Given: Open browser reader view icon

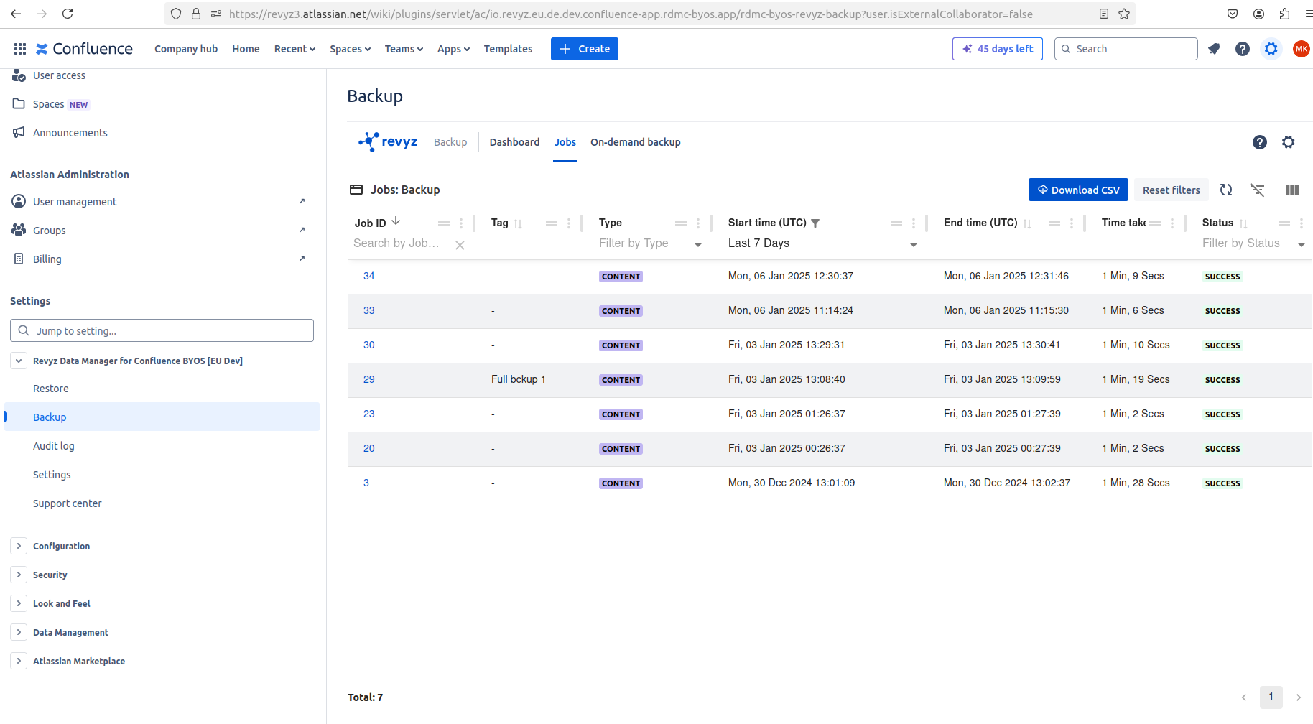Looking at the screenshot, I should [x=1104, y=14].
